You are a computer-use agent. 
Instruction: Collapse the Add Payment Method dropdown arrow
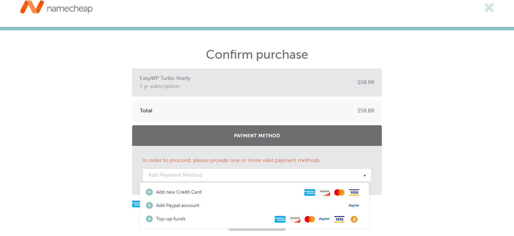click(364, 175)
